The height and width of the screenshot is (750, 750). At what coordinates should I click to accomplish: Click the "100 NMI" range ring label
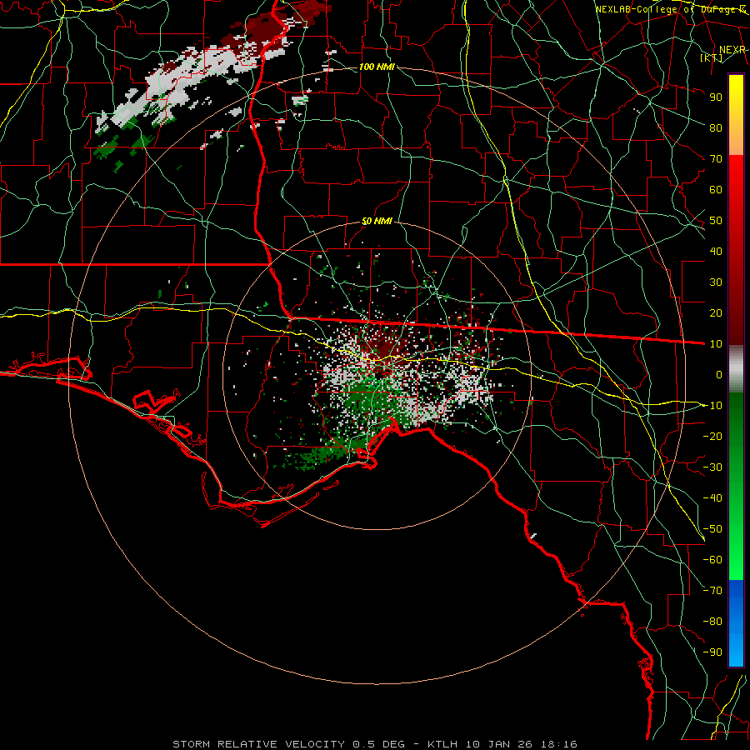(x=377, y=67)
